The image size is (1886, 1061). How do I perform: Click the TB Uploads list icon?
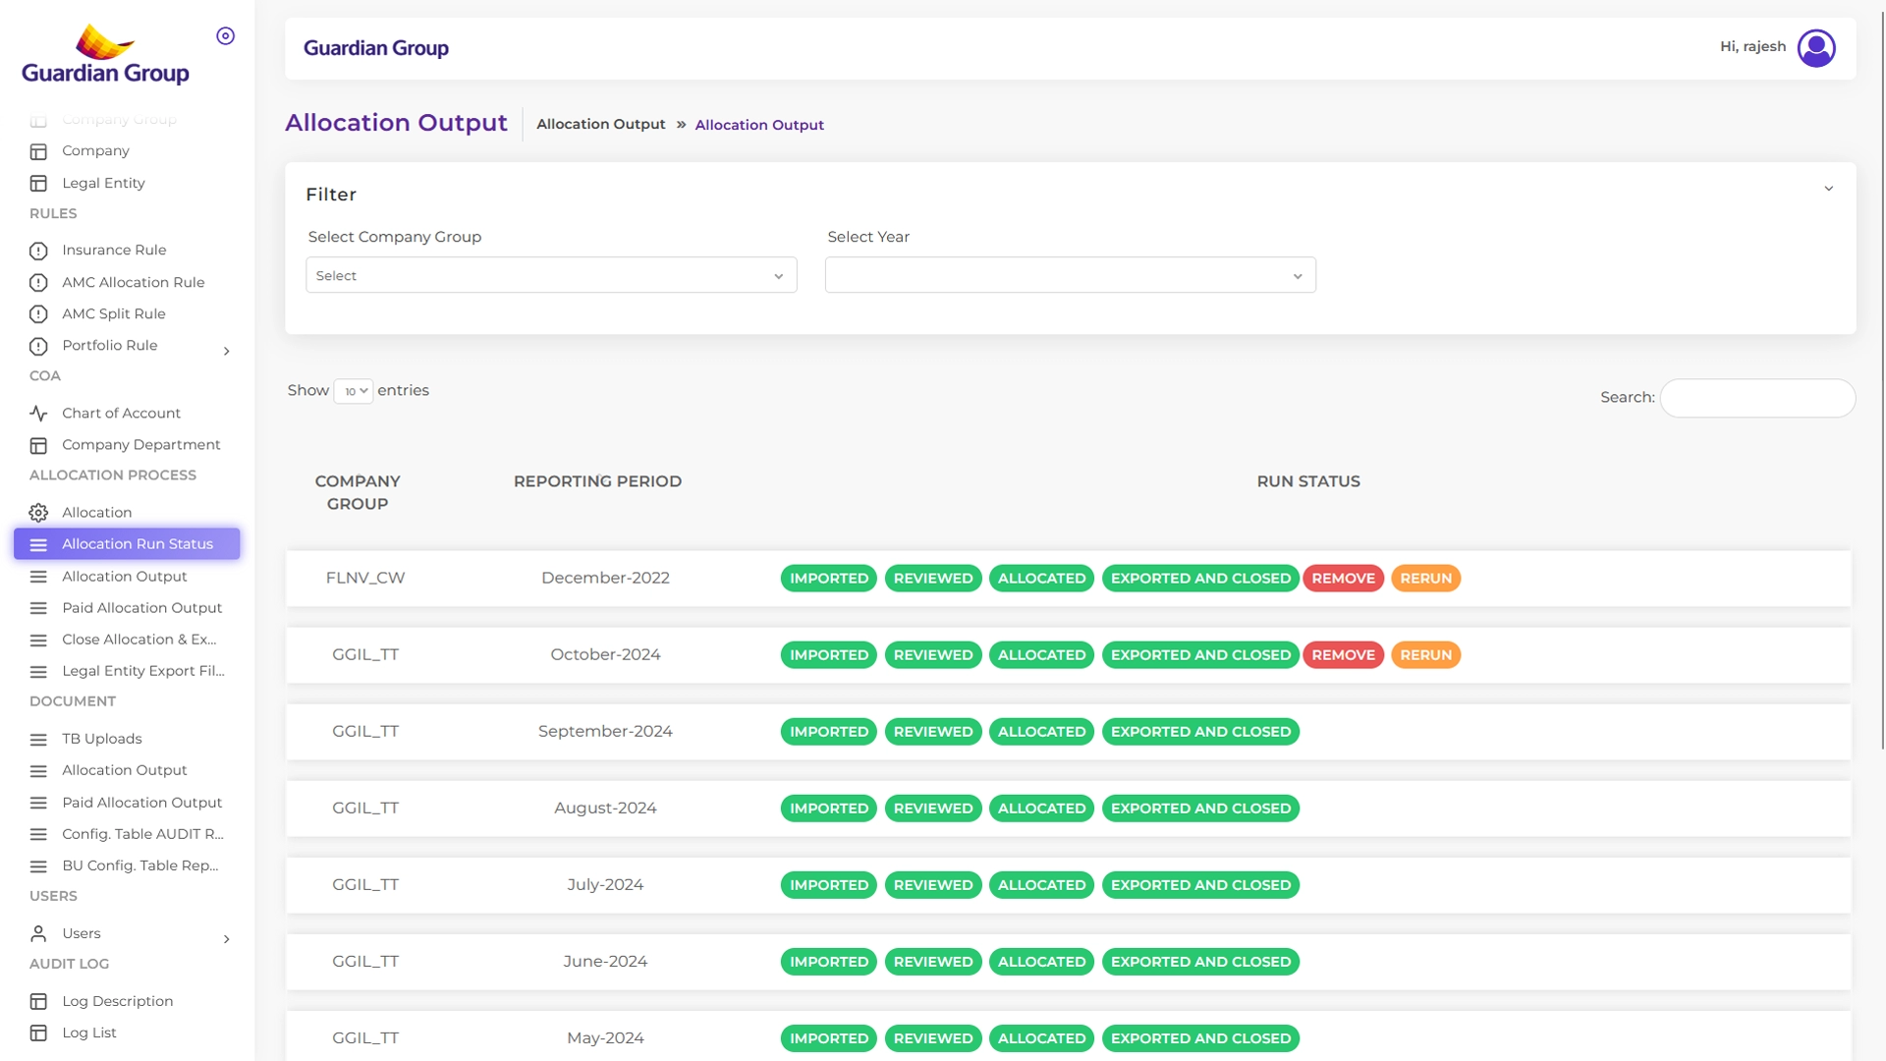click(x=38, y=740)
